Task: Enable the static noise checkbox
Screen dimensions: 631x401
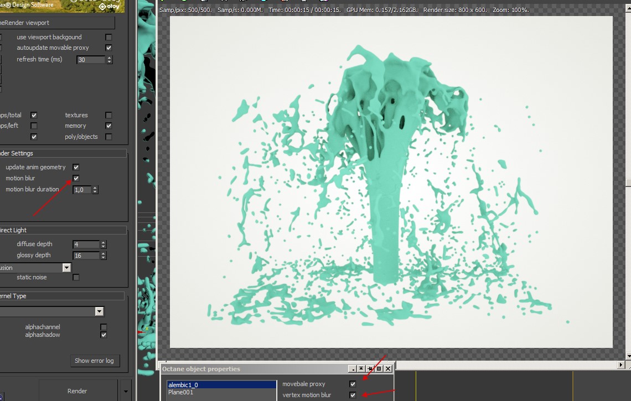Action: 76,277
